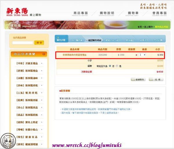Image resolution: width=174 pixels, height=149 pixels.
Task: Open the quantity dropdown showing 1
Action: [142, 55]
